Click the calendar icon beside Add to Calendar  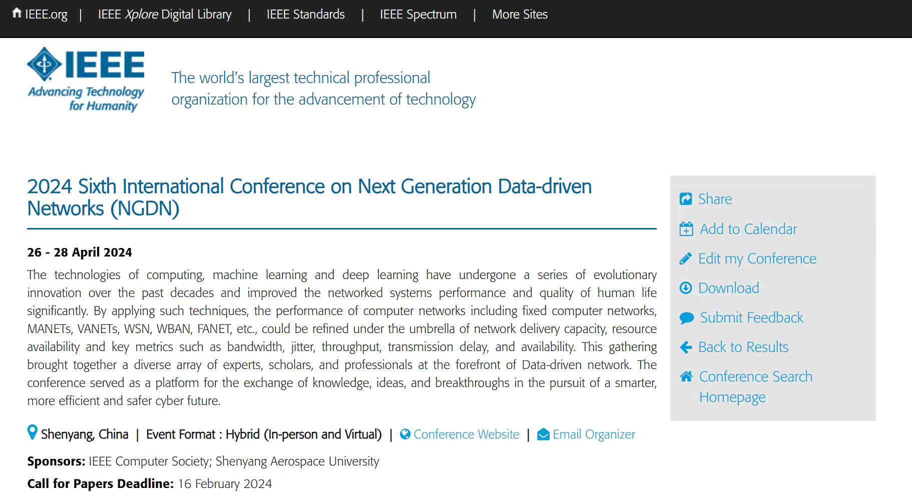tap(686, 229)
